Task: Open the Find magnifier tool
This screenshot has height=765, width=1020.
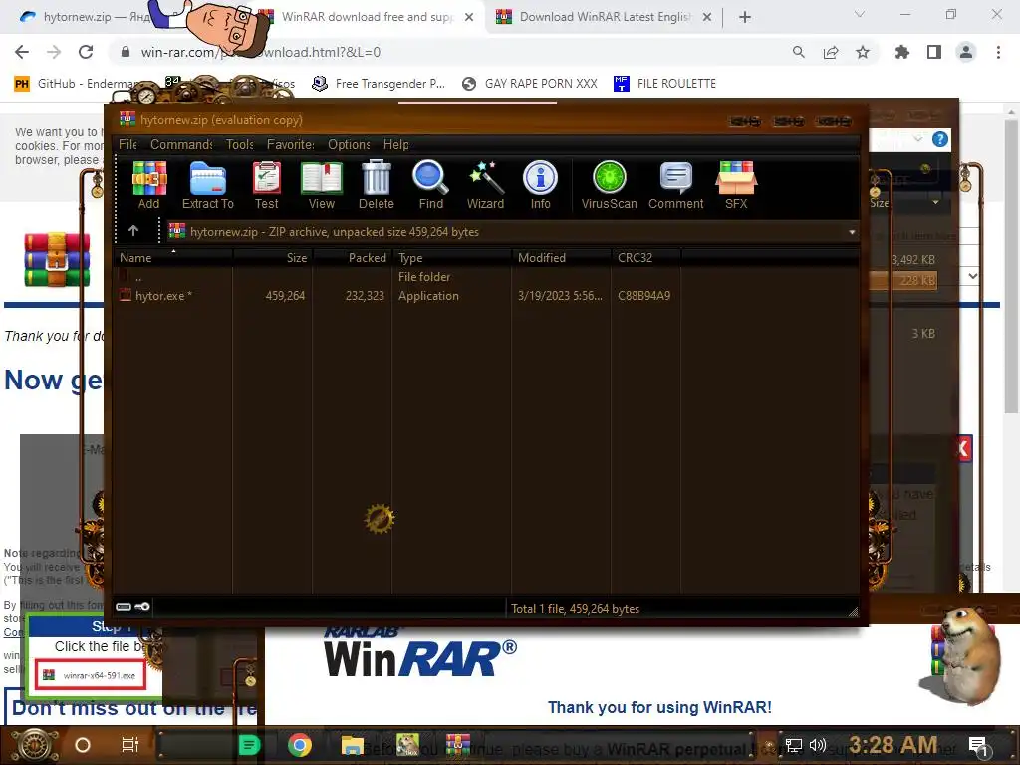Action: (x=430, y=185)
